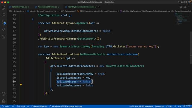Screen dimensions: 192x108
Task: Open the Customize Layout icon
Action: (x=189, y=2)
